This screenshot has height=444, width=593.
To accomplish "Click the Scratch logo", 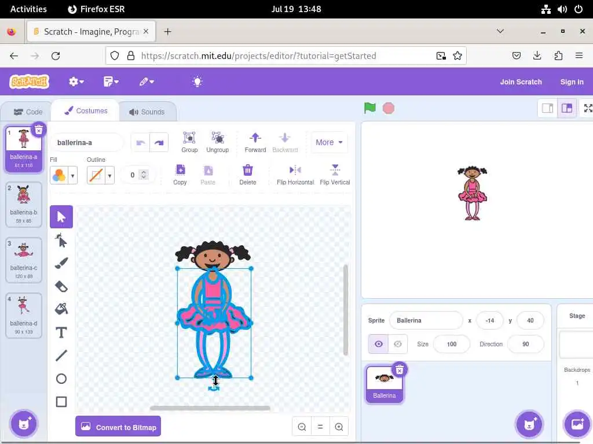I will click(30, 82).
